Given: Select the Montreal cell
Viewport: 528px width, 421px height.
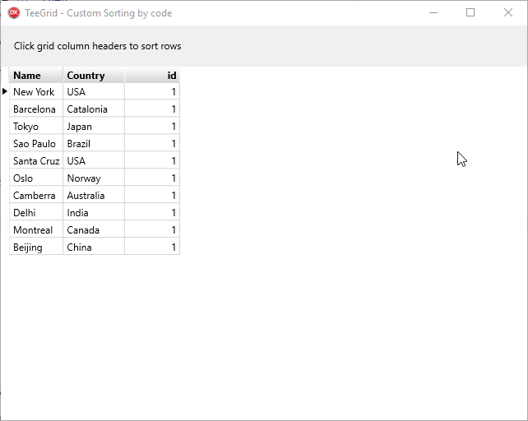Looking at the screenshot, I should tap(36, 229).
